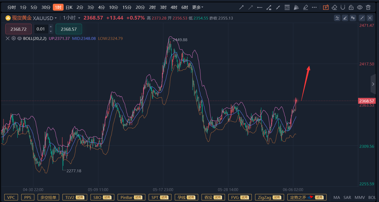Click the gold bars symbol icon
Screen dimensions: 379x202
point(8,18)
